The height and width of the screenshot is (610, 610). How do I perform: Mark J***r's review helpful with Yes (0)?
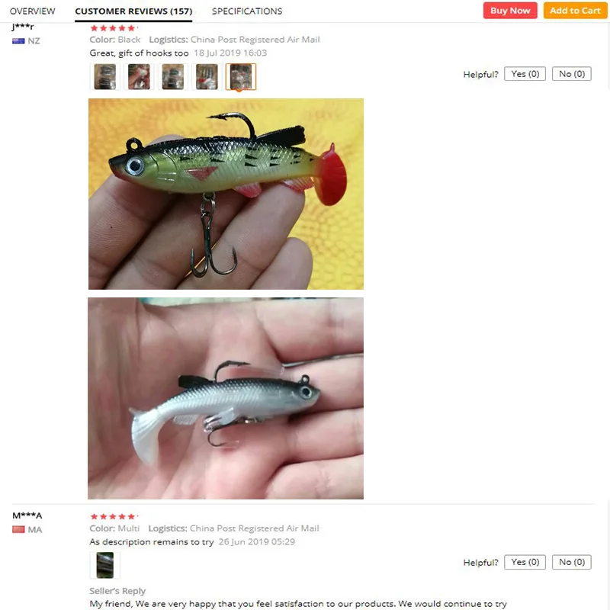tap(525, 74)
